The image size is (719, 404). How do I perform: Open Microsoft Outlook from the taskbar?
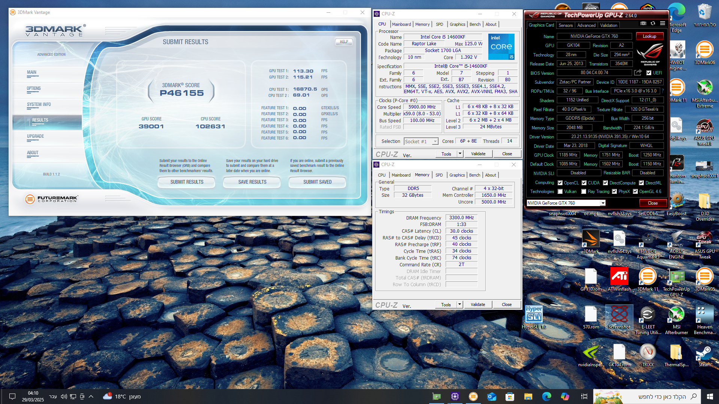click(491, 397)
